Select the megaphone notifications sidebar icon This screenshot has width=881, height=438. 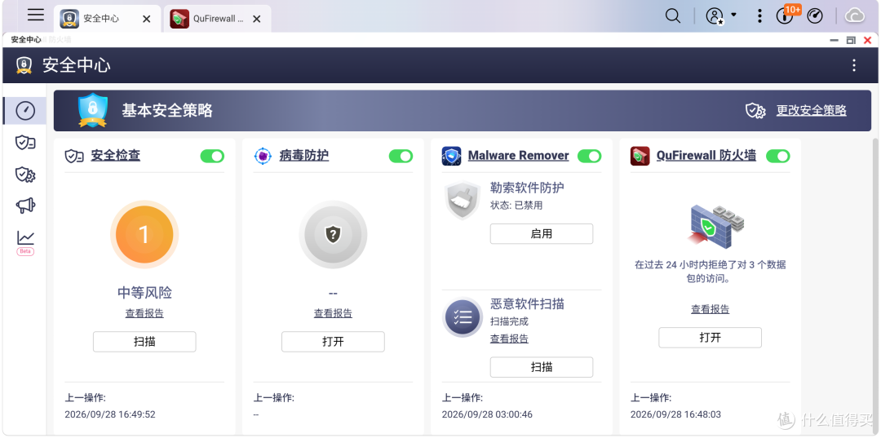(x=25, y=206)
